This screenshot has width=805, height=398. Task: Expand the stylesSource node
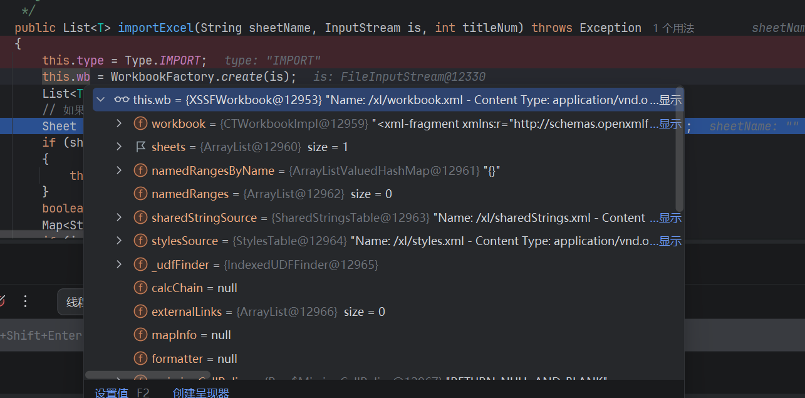[119, 241]
